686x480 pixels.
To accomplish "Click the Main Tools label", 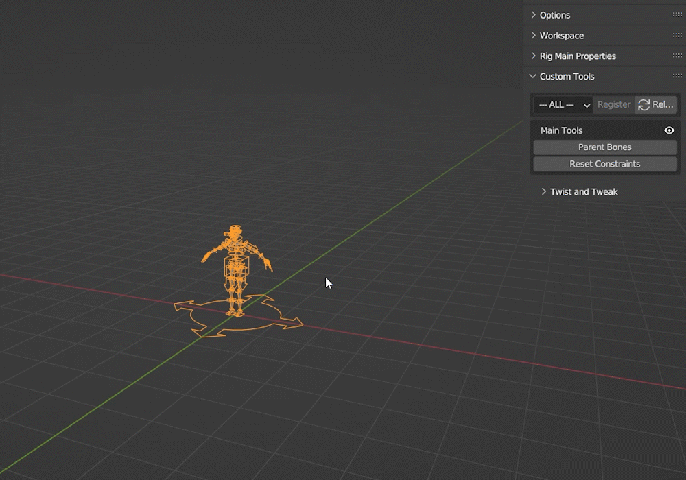I will pyautogui.click(x=561, y=130).
